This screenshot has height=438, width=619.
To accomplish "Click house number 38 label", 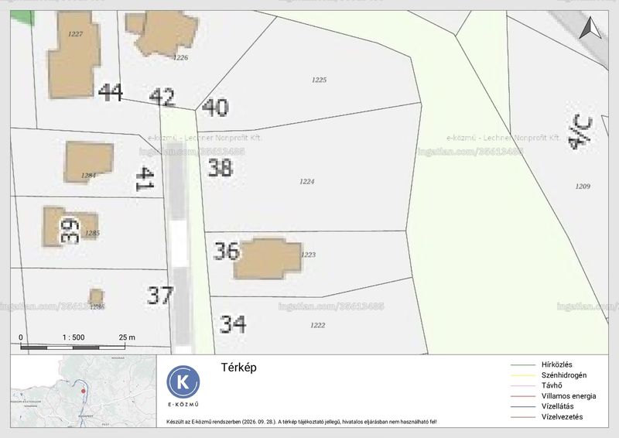I will pos(221,167).
